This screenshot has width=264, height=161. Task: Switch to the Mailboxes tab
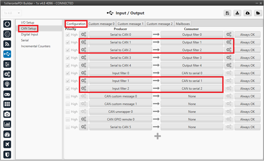183,24
